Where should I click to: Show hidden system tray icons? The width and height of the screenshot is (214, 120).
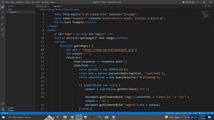(x=182, y=117)
